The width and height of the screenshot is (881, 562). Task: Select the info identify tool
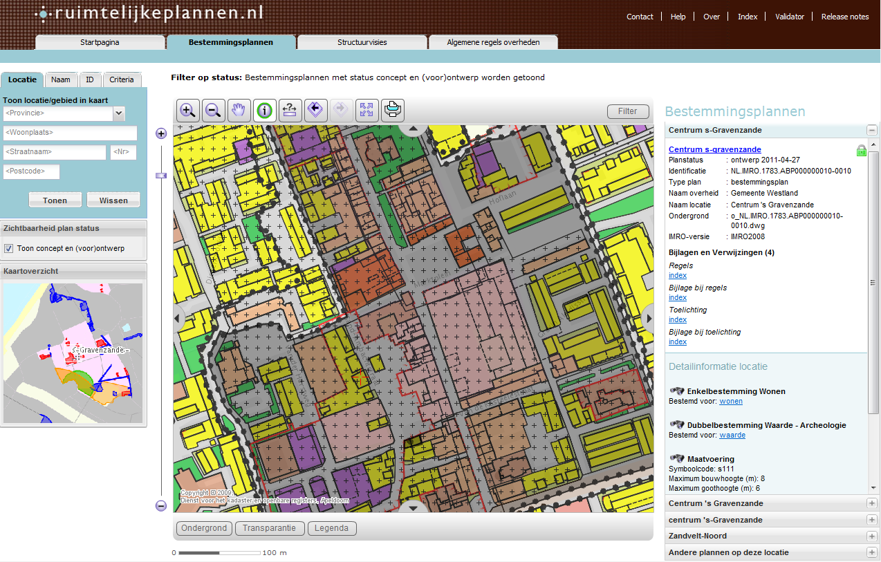[265, 110]
